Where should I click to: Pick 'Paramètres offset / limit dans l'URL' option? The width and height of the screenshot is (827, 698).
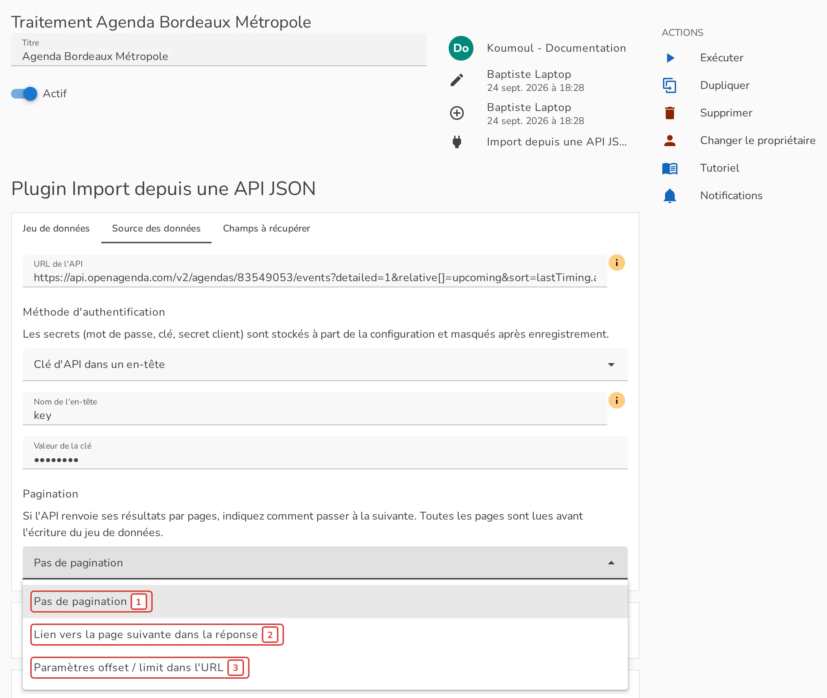coord(325,668)
